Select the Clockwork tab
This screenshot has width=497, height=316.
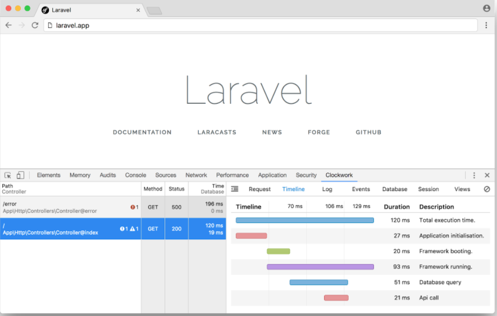[x=339, y=175]
